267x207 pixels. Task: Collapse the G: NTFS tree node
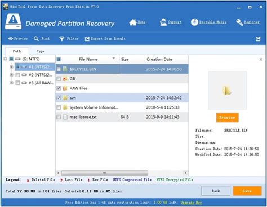point(5,59)
